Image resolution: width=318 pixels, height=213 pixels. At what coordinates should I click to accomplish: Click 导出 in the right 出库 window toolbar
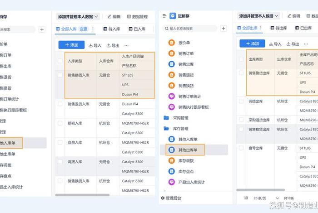[x=293, y=44]
